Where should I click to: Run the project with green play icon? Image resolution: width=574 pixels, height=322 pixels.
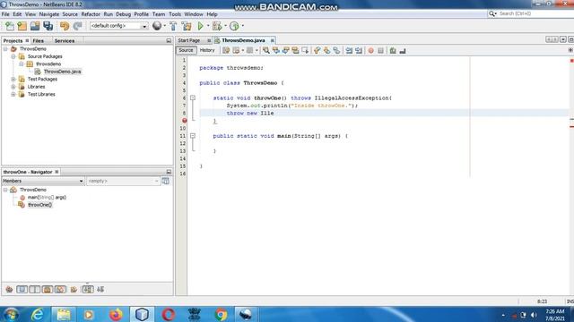click(200, 26)
